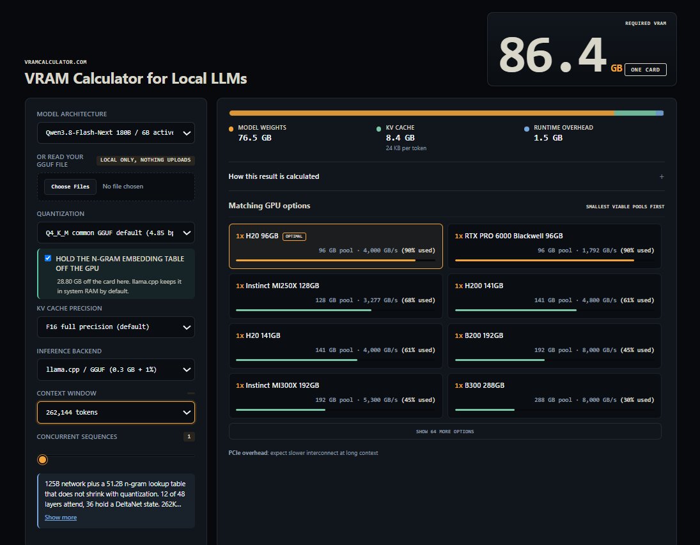Select 1x RTX PRO 6000 Blackwell 96GB
This screenshot has height=545, width=700.
point(554,247)
